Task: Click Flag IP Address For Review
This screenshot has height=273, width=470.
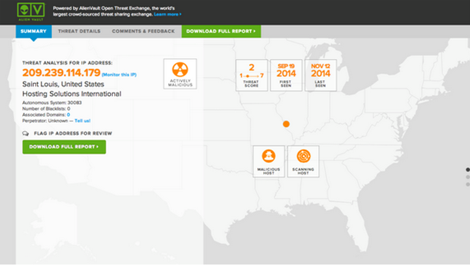Action: click(x=73, y=134)
